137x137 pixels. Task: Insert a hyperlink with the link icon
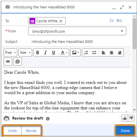8,62
